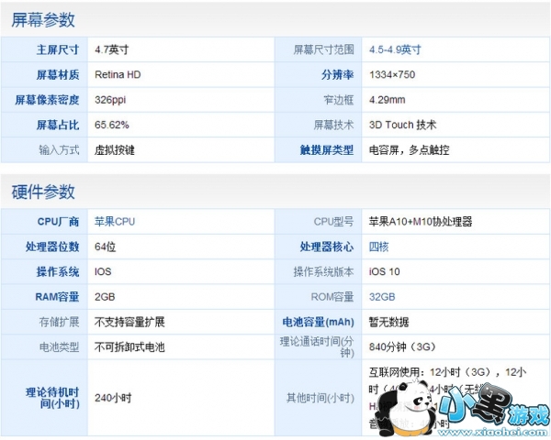Click the 存储扩展 label
The height and width of the screenshot is (440, 551).
tap(59, 322)
